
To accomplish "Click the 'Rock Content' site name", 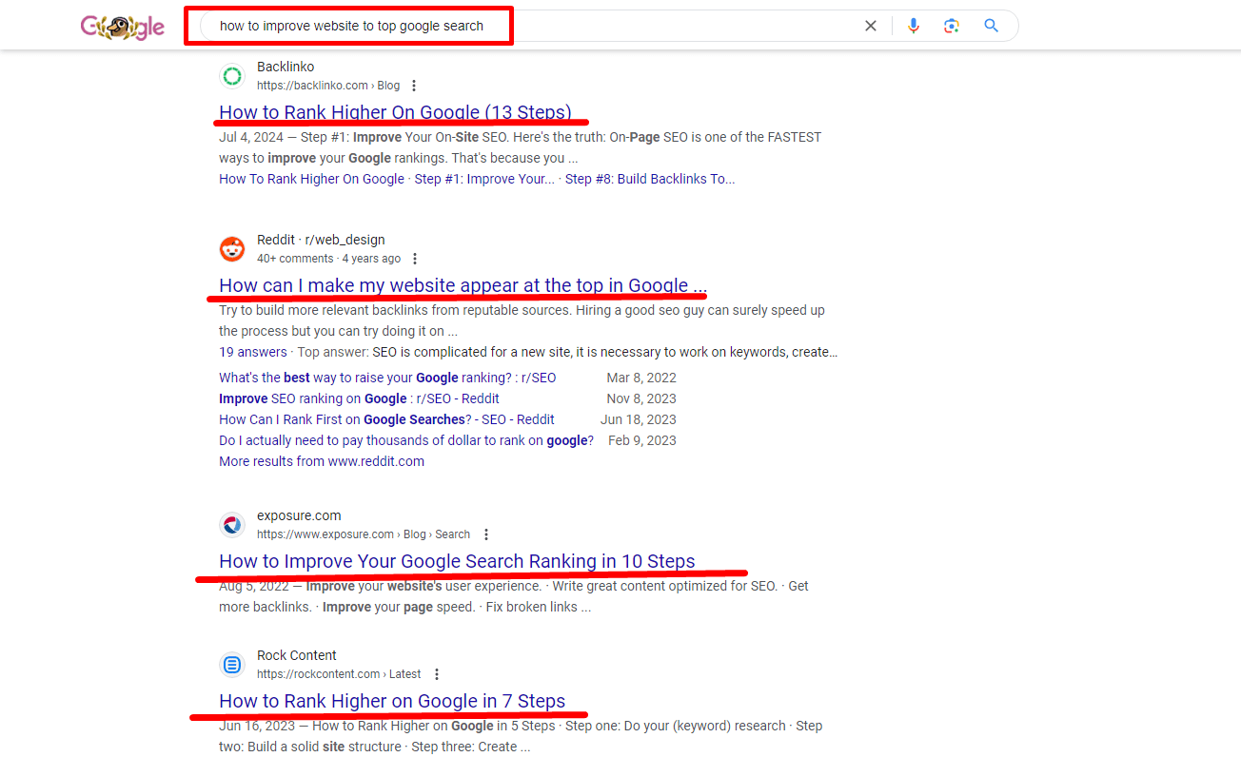I will point(297,655).
